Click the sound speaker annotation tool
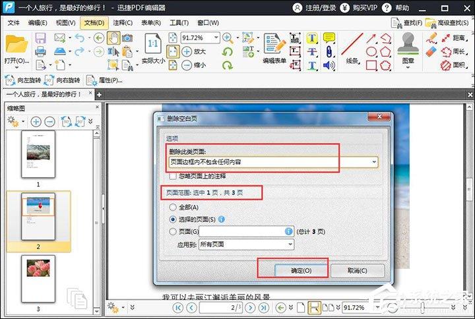Viewport: 475px width, 319px height. click(329, 65)
